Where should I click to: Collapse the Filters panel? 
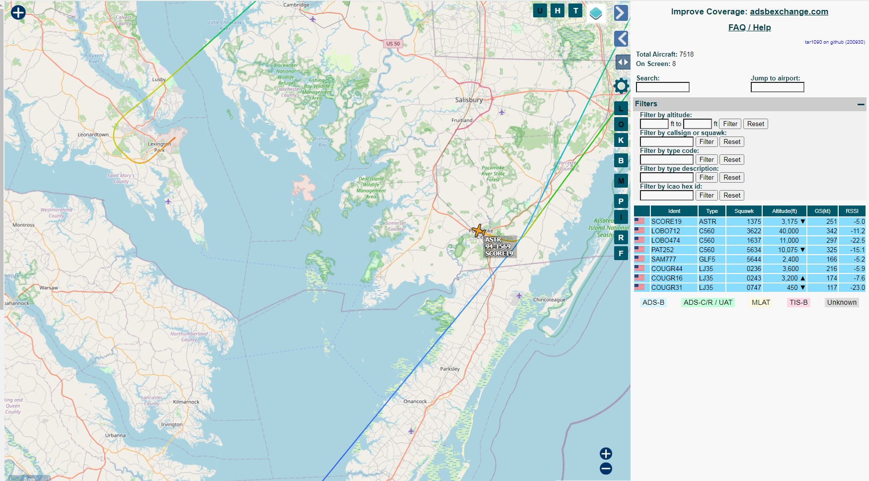(861, 104)
